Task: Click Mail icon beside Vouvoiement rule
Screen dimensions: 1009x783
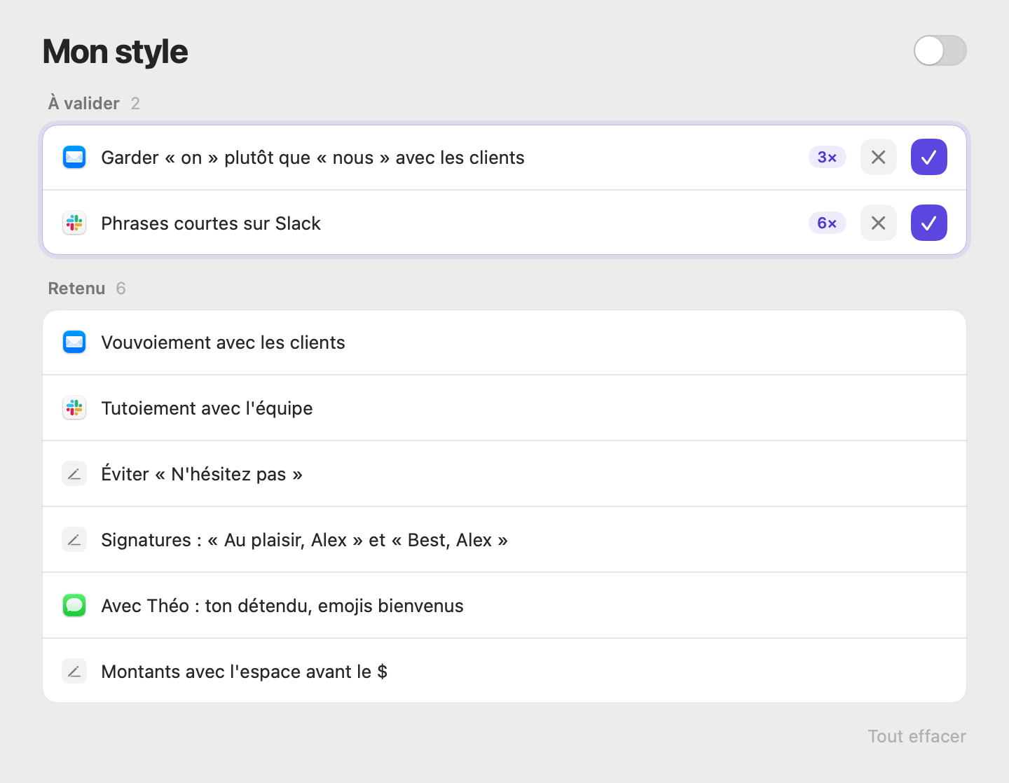Action: tap(74, 342)
